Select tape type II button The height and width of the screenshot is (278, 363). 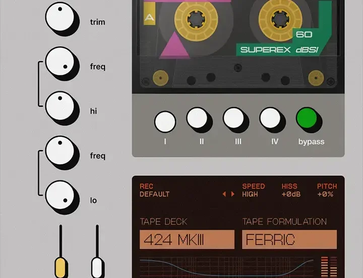(x=197, y=118)
